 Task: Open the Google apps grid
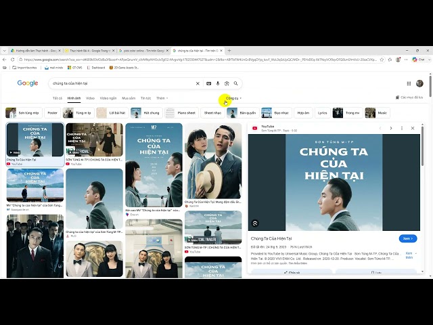[x=409, y=83]
